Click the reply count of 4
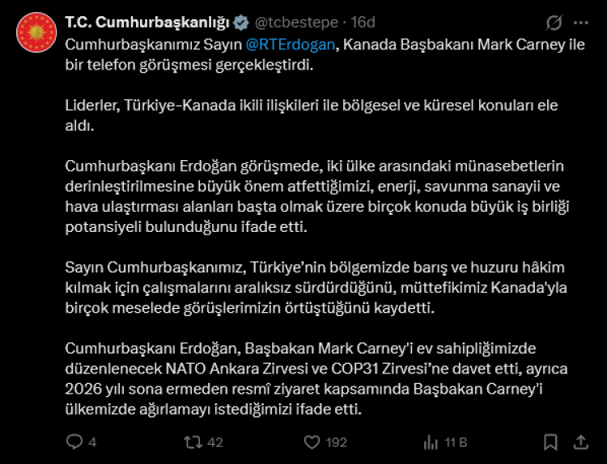Viewport: 607px width, 464px height. coord(92,443)
